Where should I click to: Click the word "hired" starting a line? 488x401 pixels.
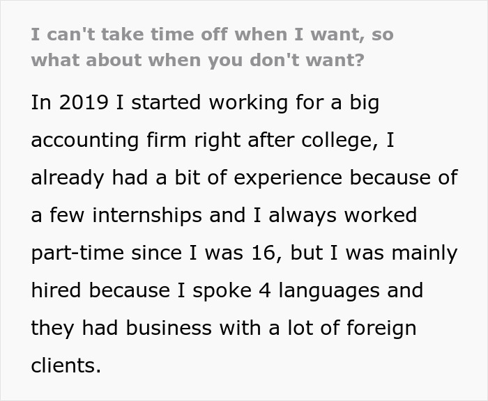tap(54, 290)
